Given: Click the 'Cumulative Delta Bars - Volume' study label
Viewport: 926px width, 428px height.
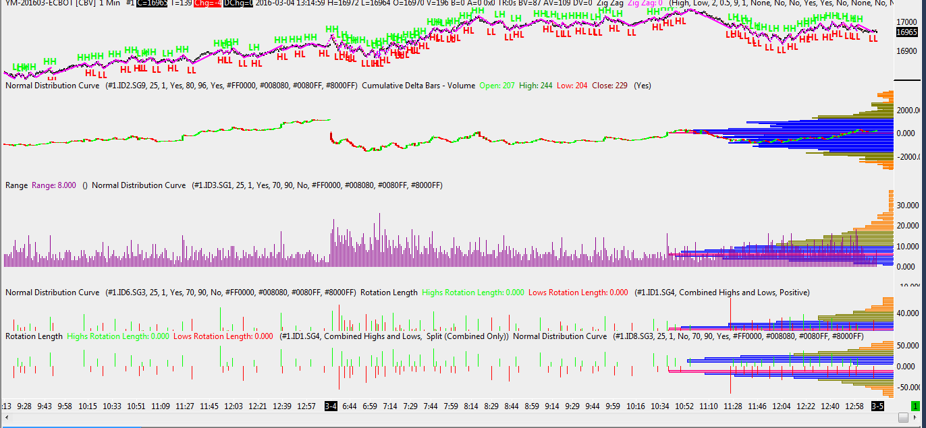Looking at the screenshot, I should 418,86.
